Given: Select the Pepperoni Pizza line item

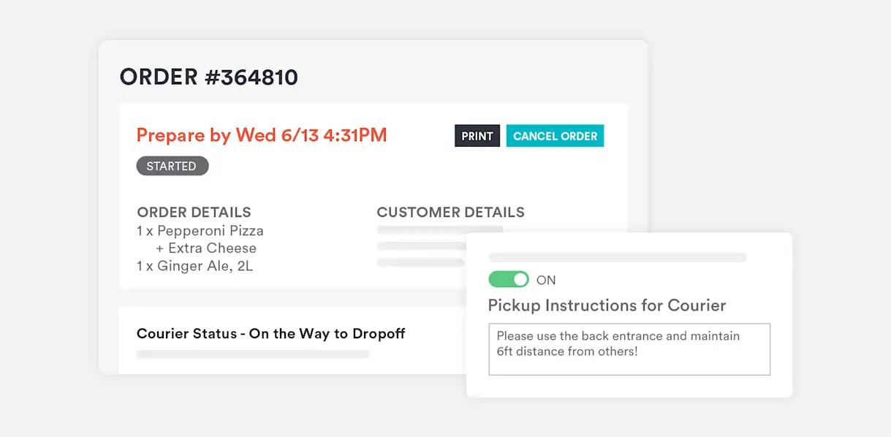Looking at the screenshot, I should click(x=200, y=231).
